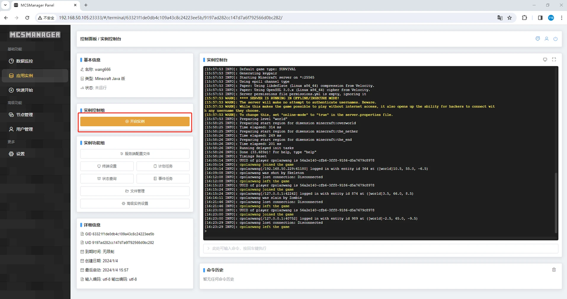Click 事件任务 button
Image resolution: width=567 pixels, height=299 pixels.
[163, 179]
